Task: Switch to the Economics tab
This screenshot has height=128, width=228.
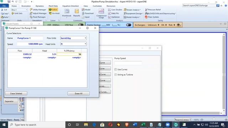Action: click(26, 6)
